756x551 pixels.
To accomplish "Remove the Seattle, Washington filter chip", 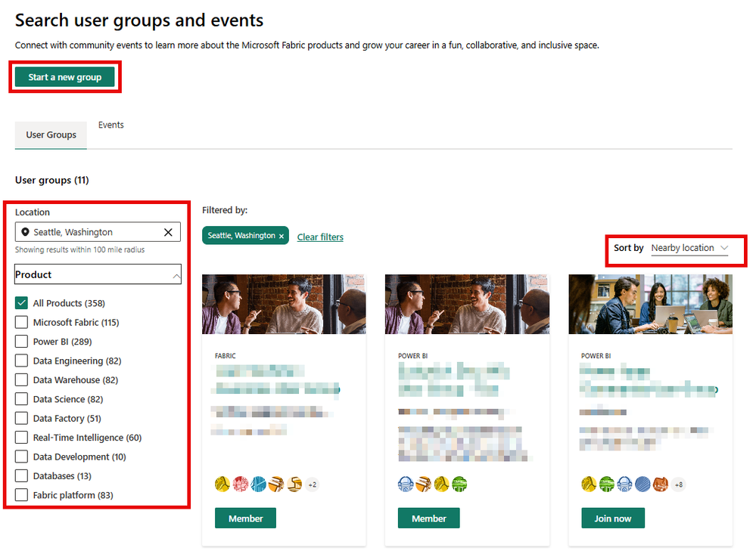I will (282, 236).
